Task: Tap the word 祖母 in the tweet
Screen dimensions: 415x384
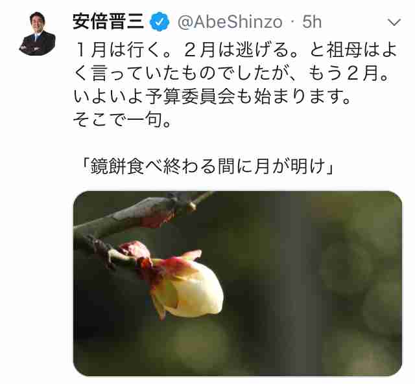Action: point(344,51)
